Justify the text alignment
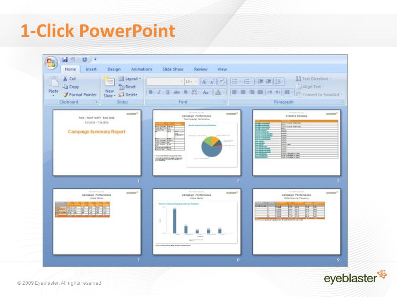 (260, 92)
